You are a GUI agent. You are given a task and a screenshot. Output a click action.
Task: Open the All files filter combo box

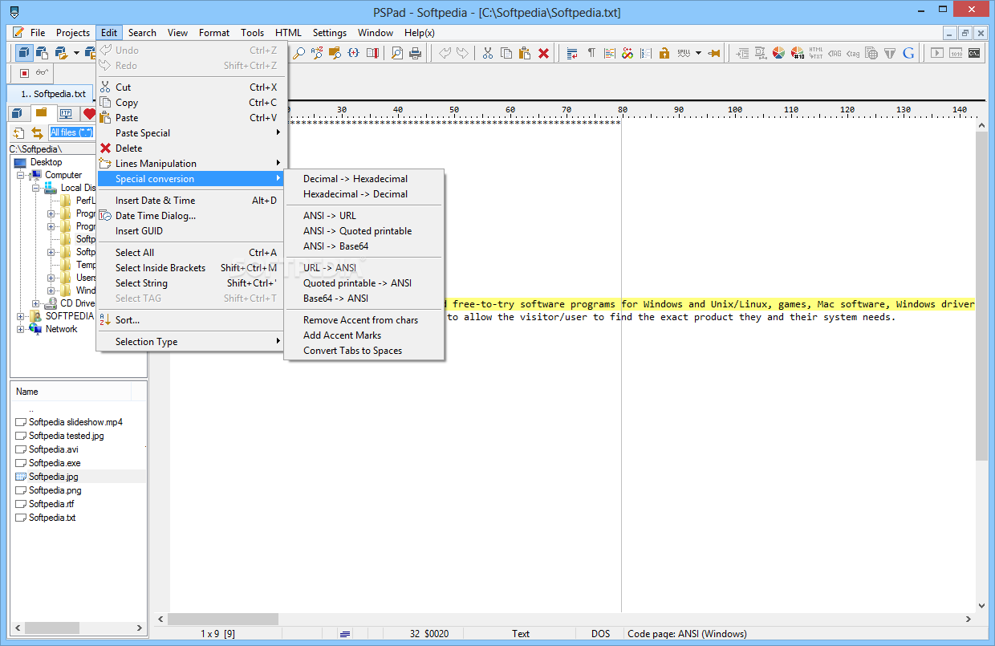(x=72, y=132)
